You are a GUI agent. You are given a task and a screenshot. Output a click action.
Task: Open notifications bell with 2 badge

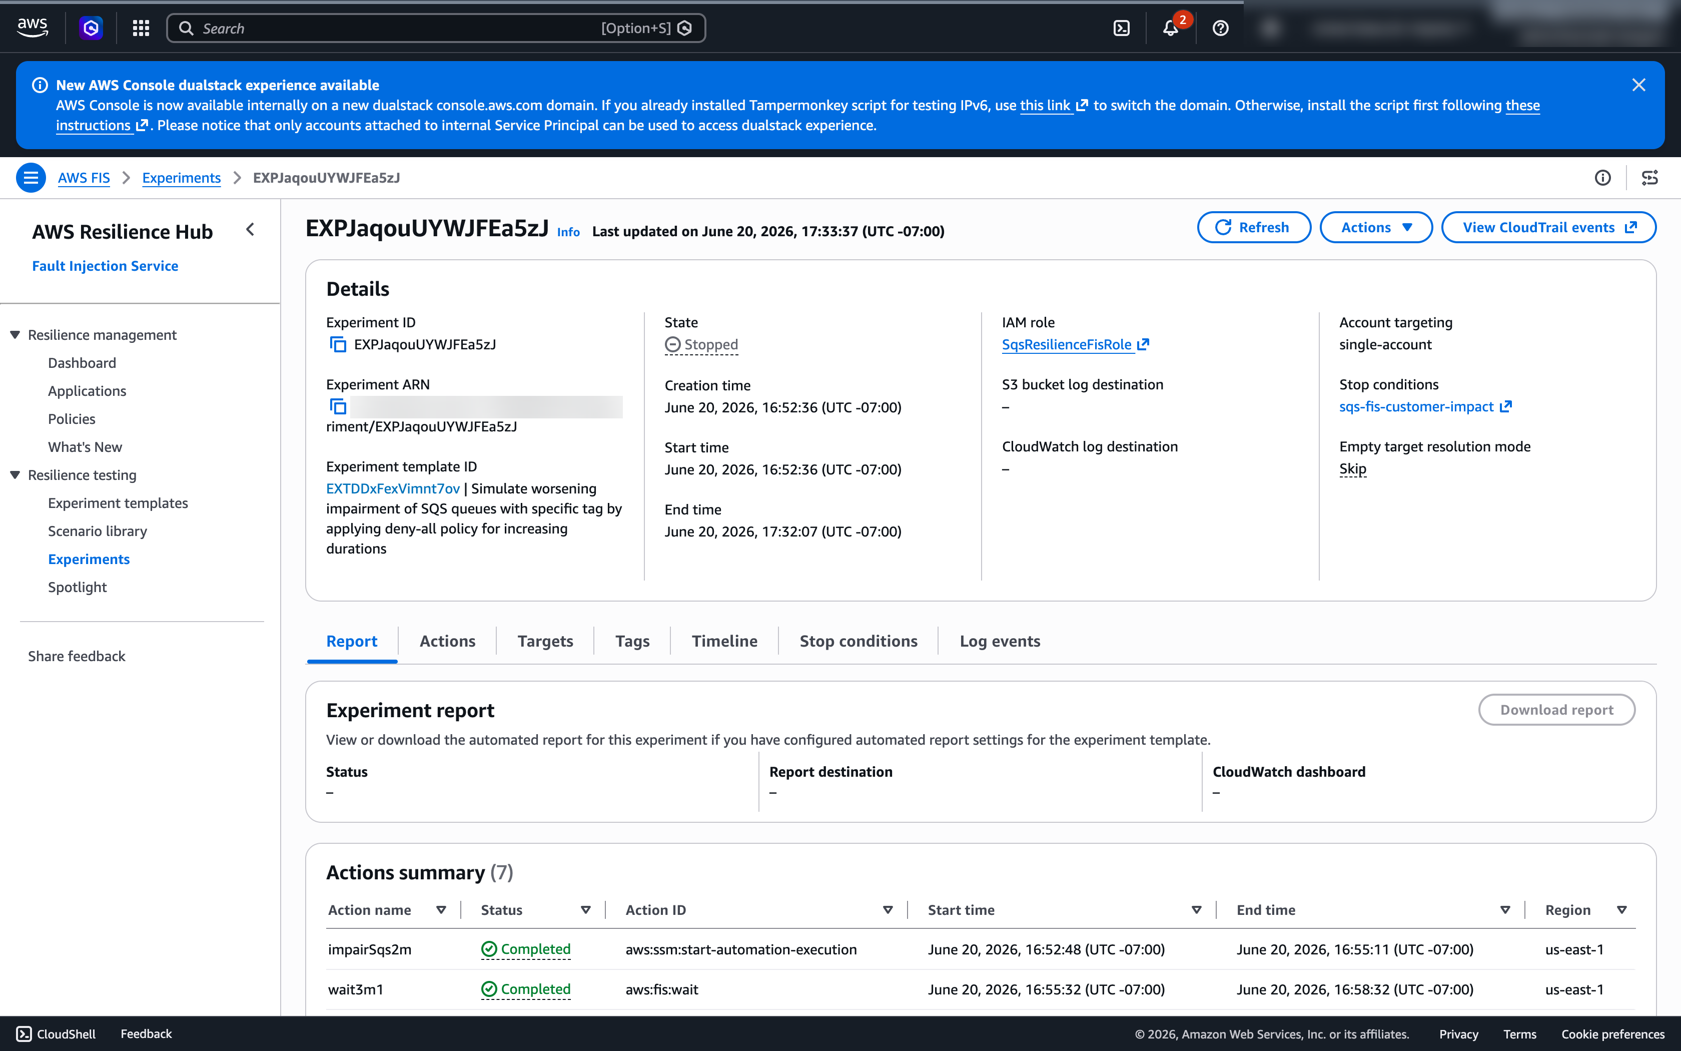tap(1171, 28)
